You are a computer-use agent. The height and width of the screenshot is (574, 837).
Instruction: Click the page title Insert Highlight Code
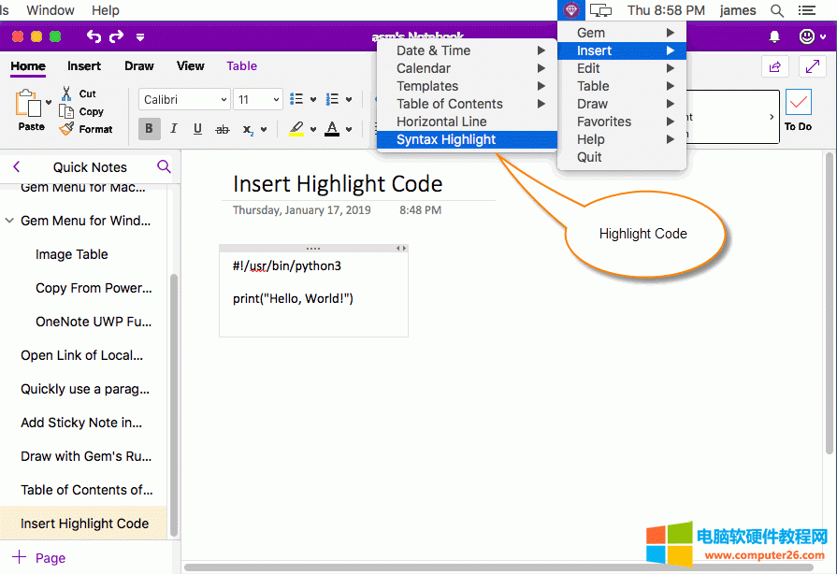tap(338, 184)
